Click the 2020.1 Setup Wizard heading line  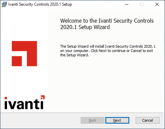coord(85,27)
